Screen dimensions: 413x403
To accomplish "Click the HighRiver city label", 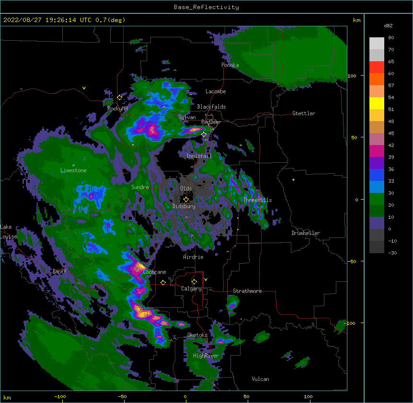I will [206, 356].
